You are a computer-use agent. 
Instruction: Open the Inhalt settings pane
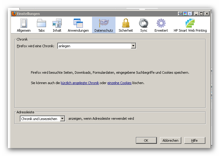point(57,25)
